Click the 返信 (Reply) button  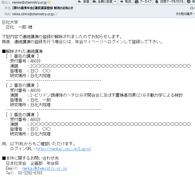pyautogui.click(x=83, y=2)
